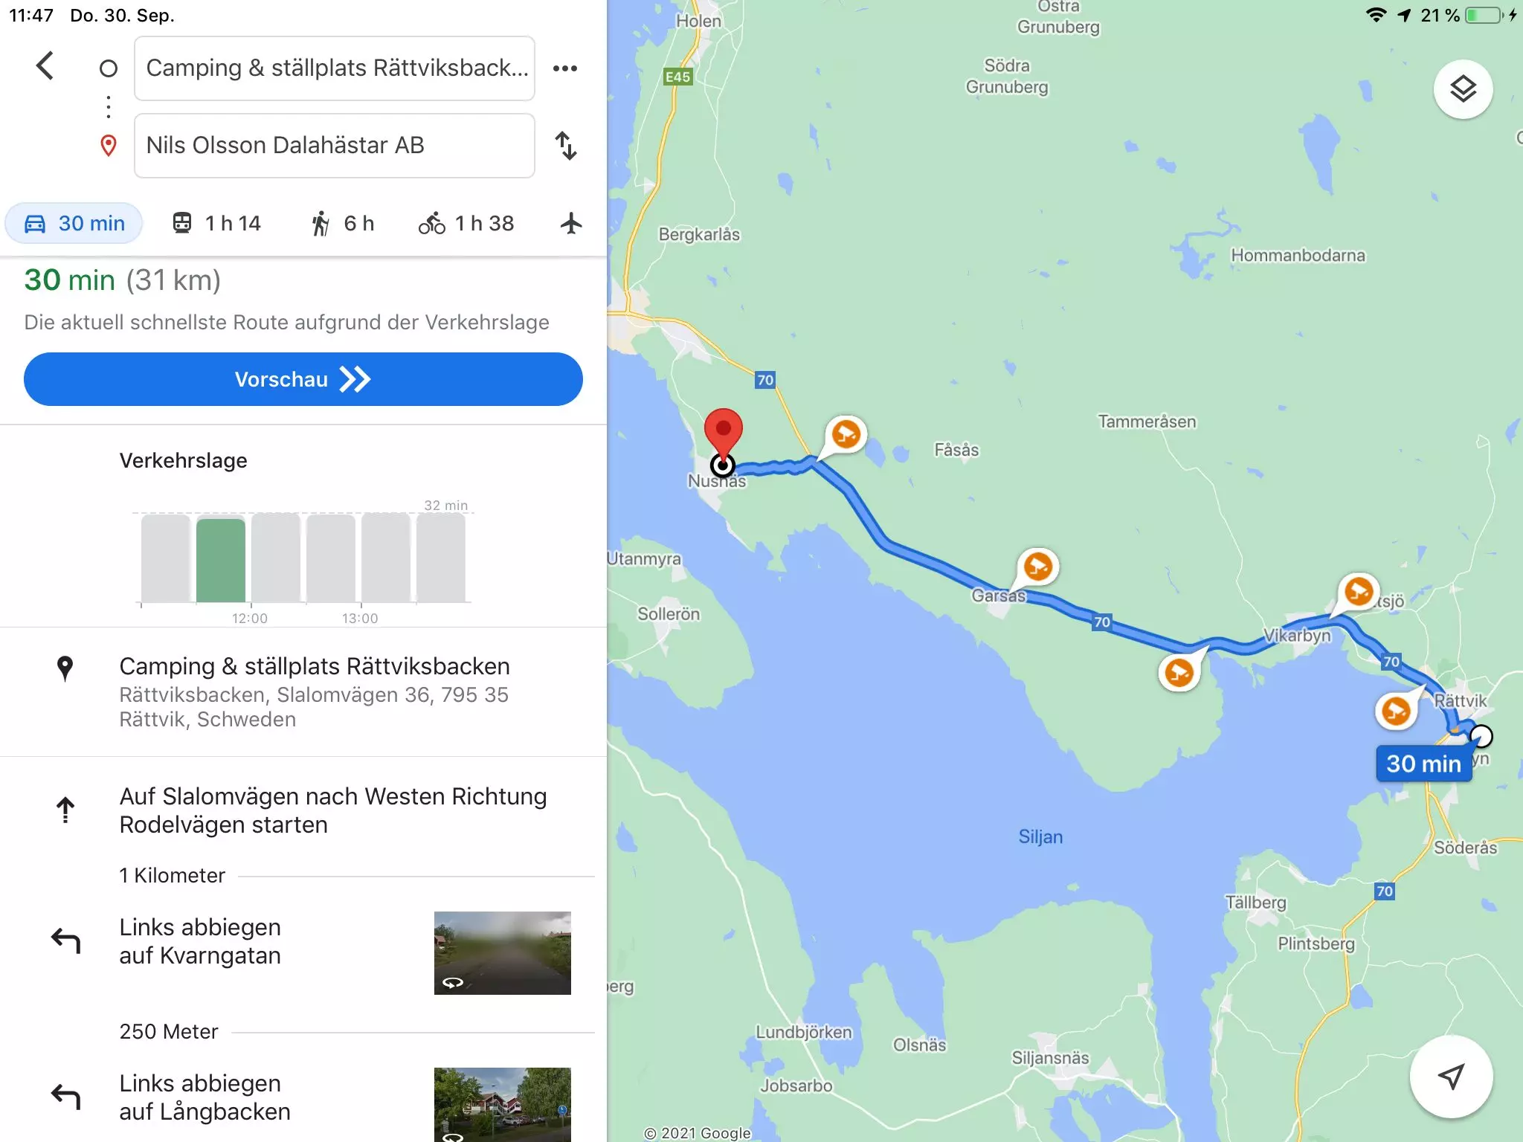Select public transit 1 h 14 tab

[x=216, y=223]
